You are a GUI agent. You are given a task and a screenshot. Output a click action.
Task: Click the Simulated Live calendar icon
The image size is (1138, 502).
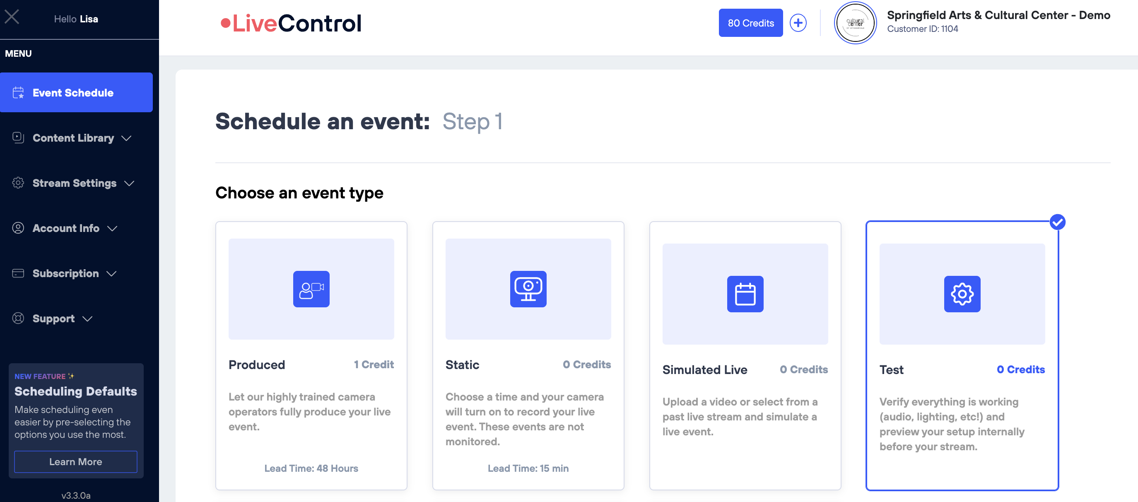[x=745, y=294]
